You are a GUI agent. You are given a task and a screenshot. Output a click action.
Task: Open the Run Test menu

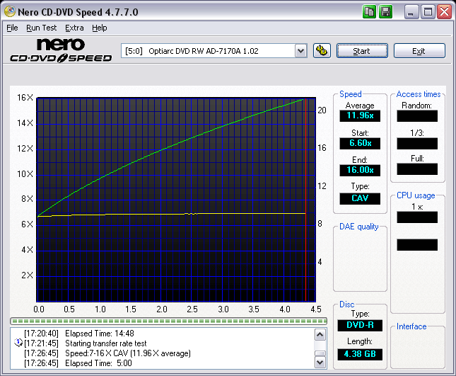(41, 28)
